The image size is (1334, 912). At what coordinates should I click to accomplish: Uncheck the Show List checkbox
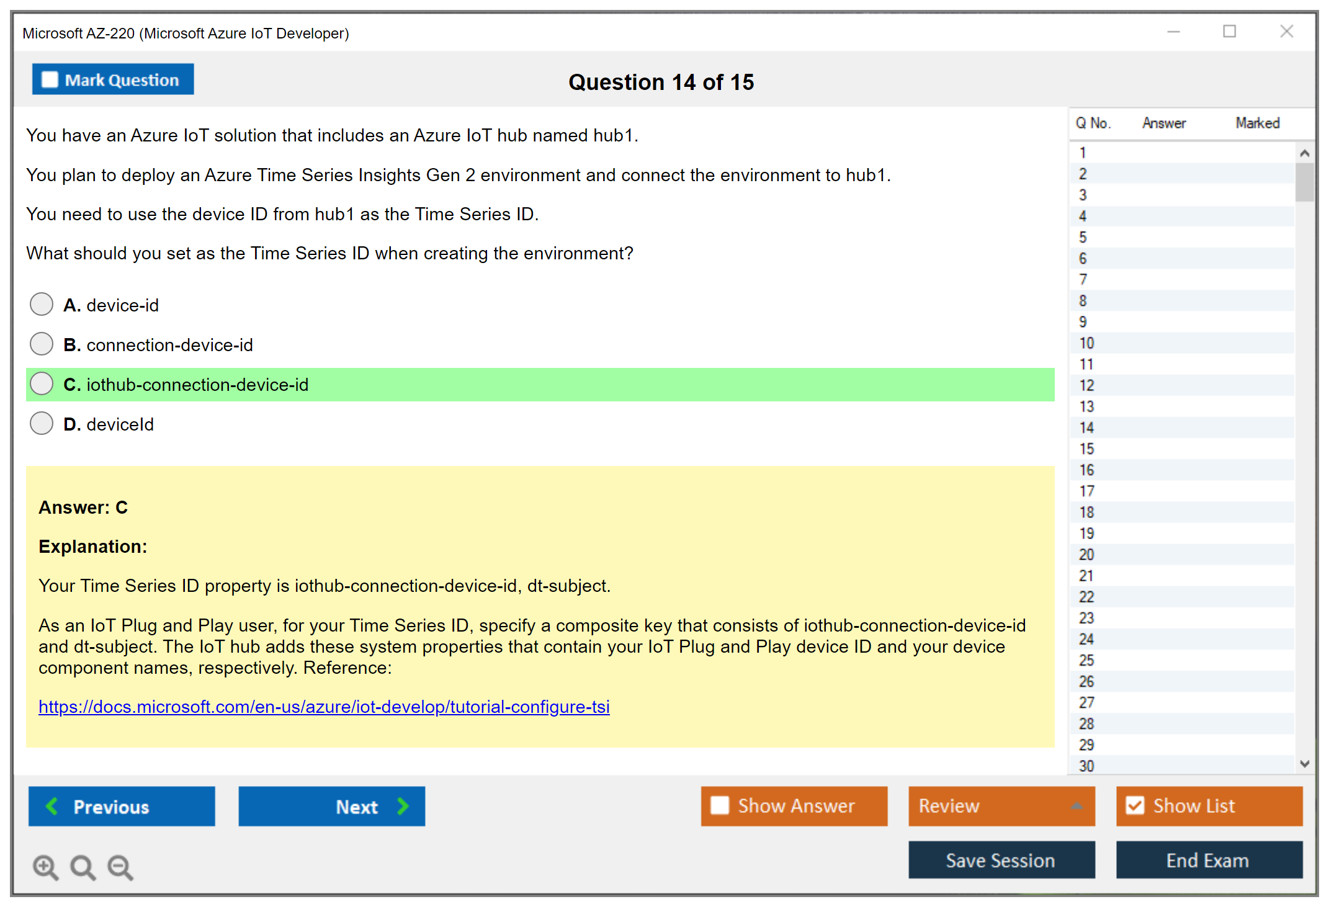pos(1135,805)
